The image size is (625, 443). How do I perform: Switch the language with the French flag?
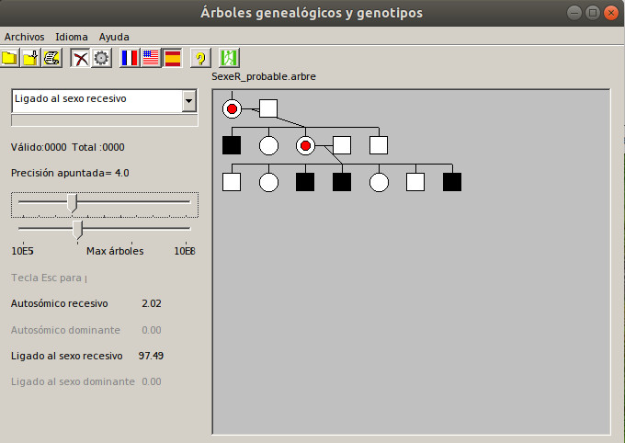point(130,58)
